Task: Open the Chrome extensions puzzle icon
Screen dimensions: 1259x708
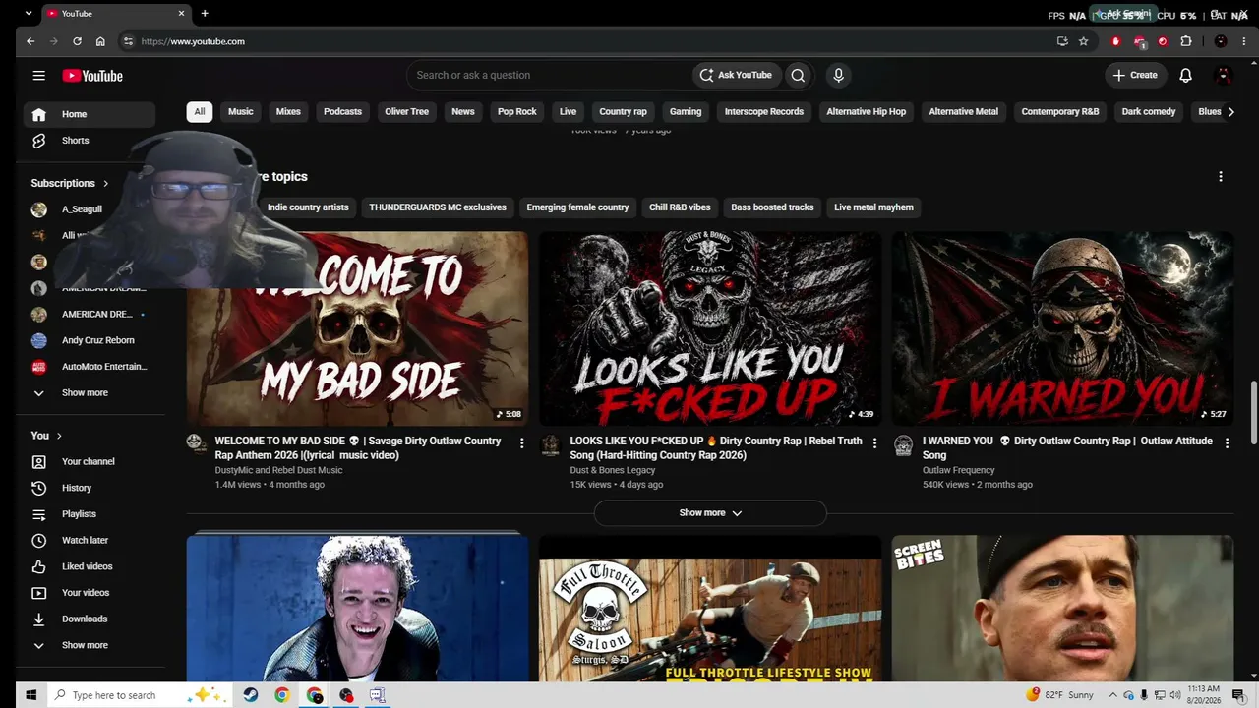Action: pos(1186,41)
